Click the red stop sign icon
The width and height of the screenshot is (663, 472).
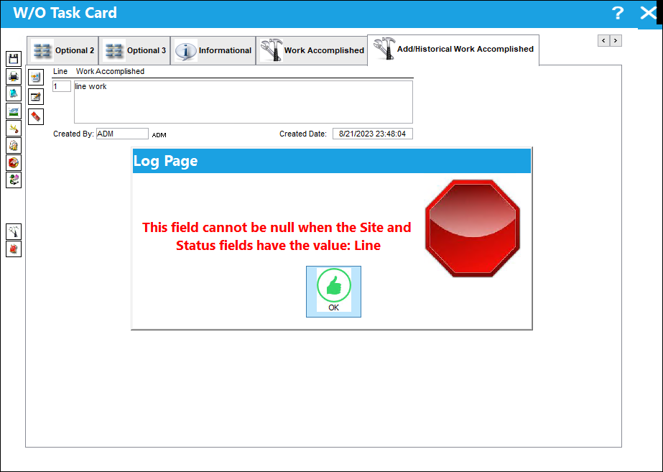pyautogui.click(x=473, y=228)
